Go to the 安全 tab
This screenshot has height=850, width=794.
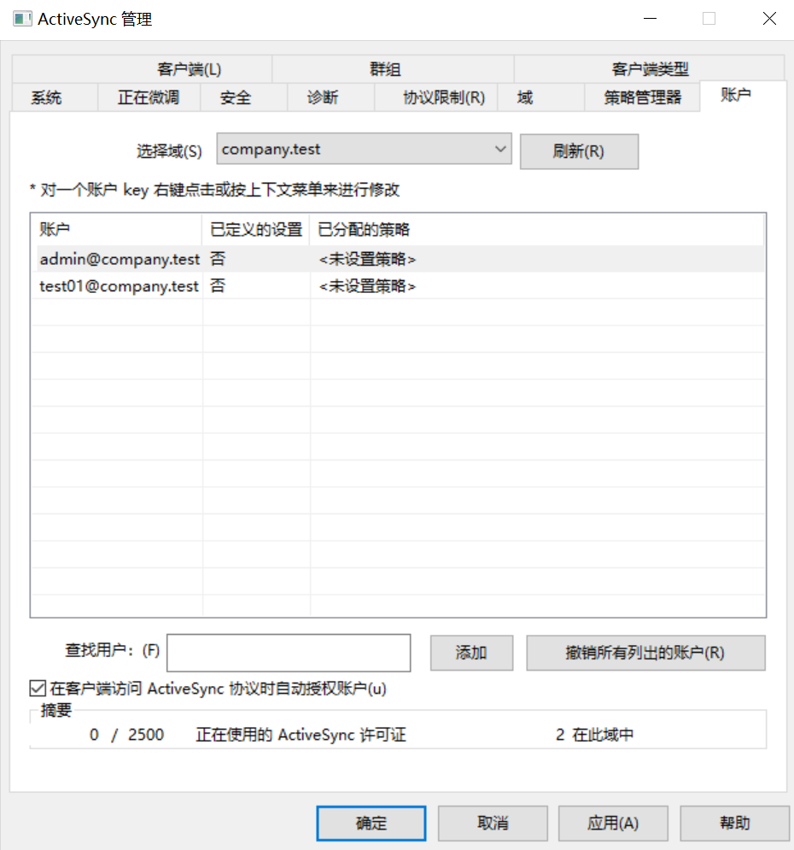pyautogui.click(x=243, y=97)
